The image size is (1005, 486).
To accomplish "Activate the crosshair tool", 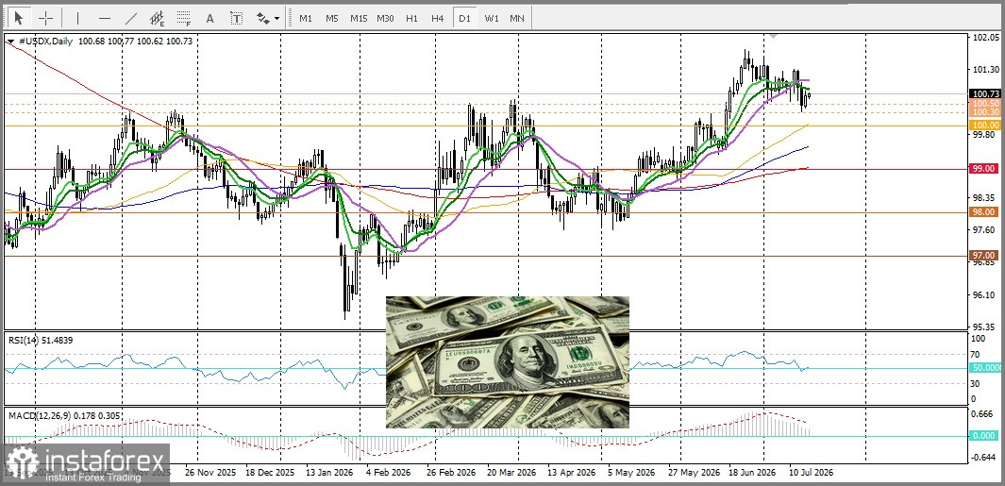I will tap(45, 18).
